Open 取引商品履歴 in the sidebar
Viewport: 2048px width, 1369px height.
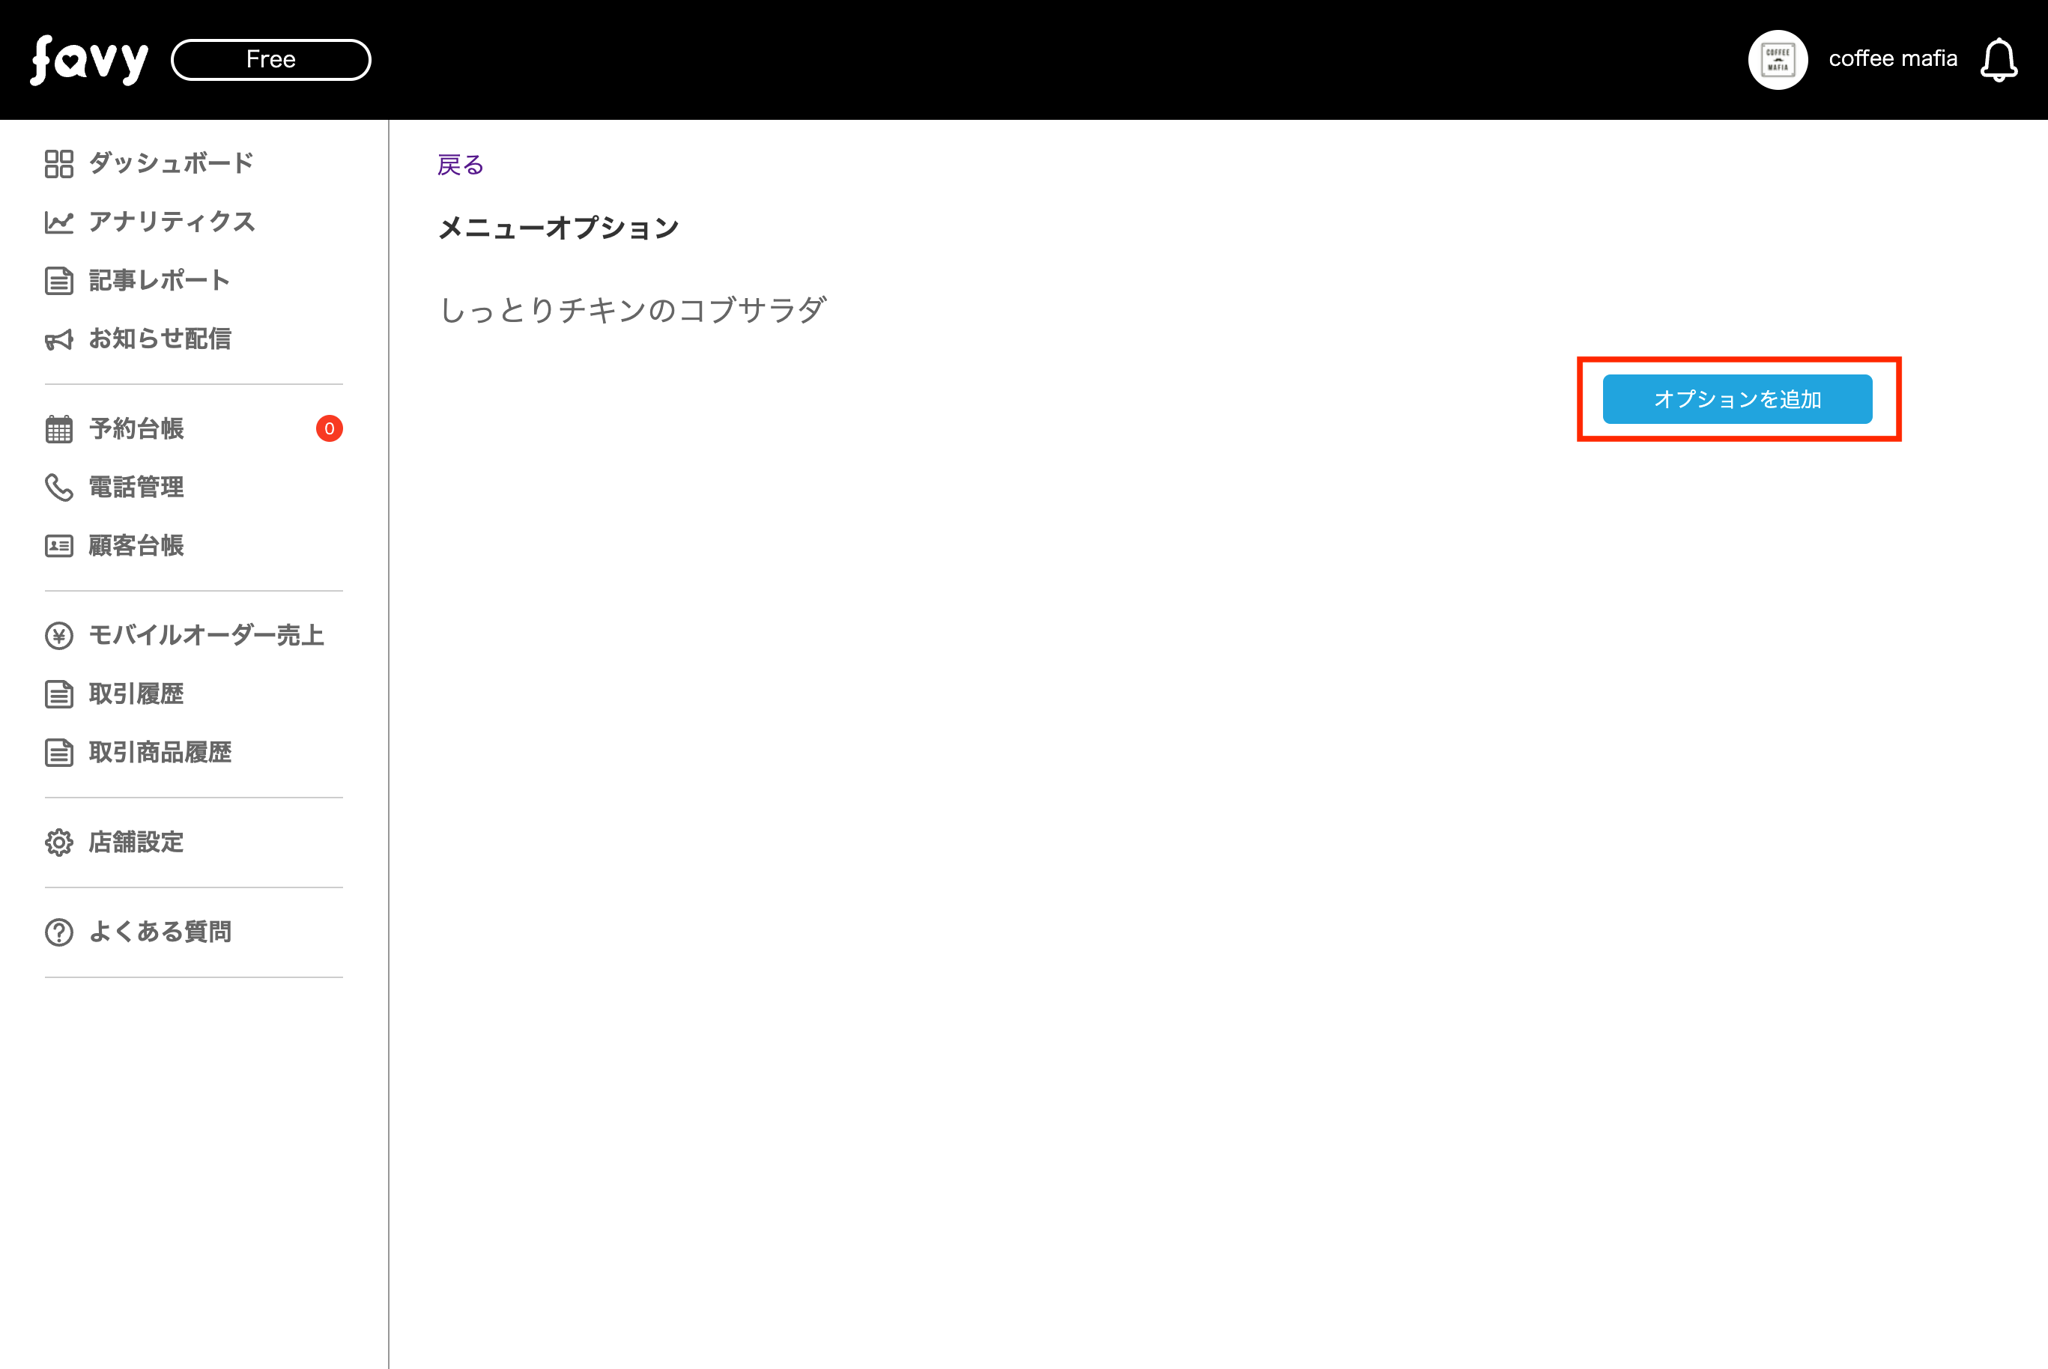pyautogui.click(x=160, y=753)
